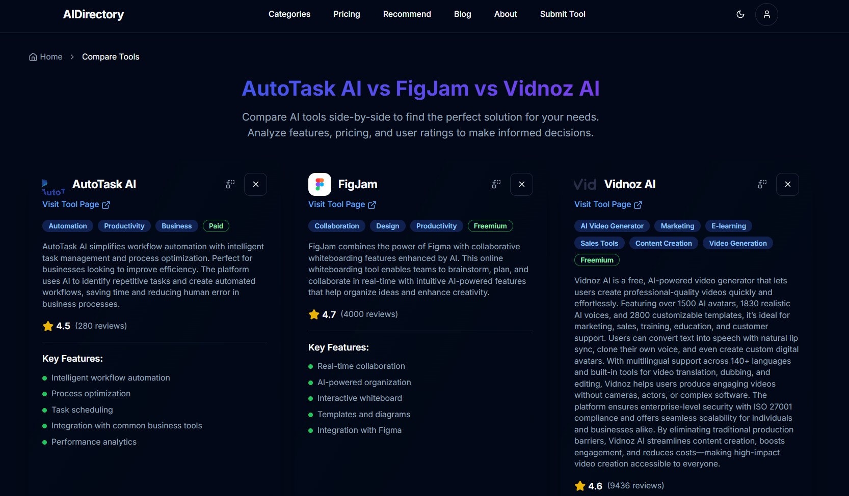The image size is (849, 496).
Task: Click 'Performance analytics' feature
Action: pyautogui.click(x=94, y=442)
